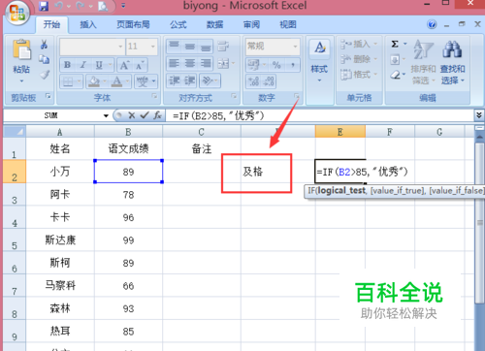Apply comma style number format
The image size is (485, 351).
tap(293, 65)
